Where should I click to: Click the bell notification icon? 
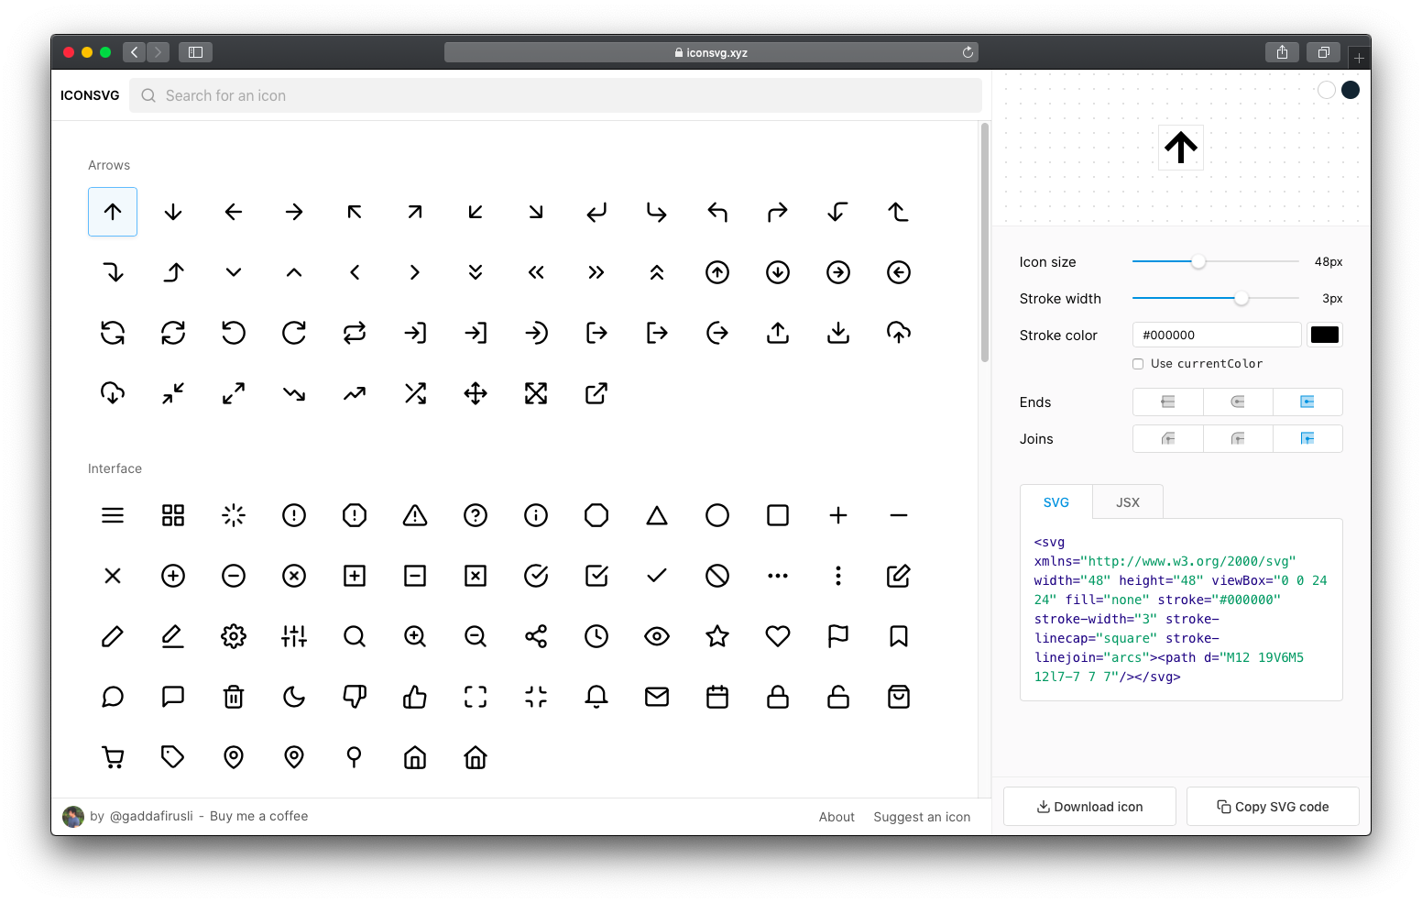[596, 697]
